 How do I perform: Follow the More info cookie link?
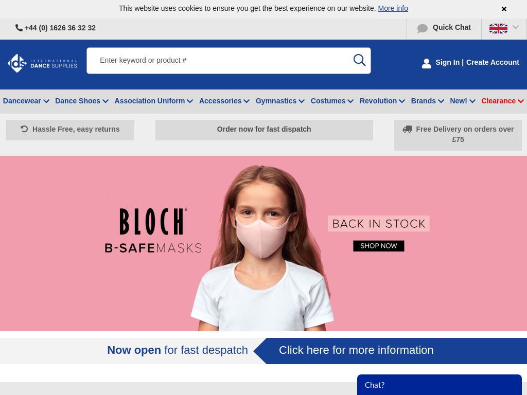tap(393, 8)
